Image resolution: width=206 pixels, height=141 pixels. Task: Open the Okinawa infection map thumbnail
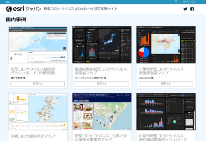click(x=38, y=112)
